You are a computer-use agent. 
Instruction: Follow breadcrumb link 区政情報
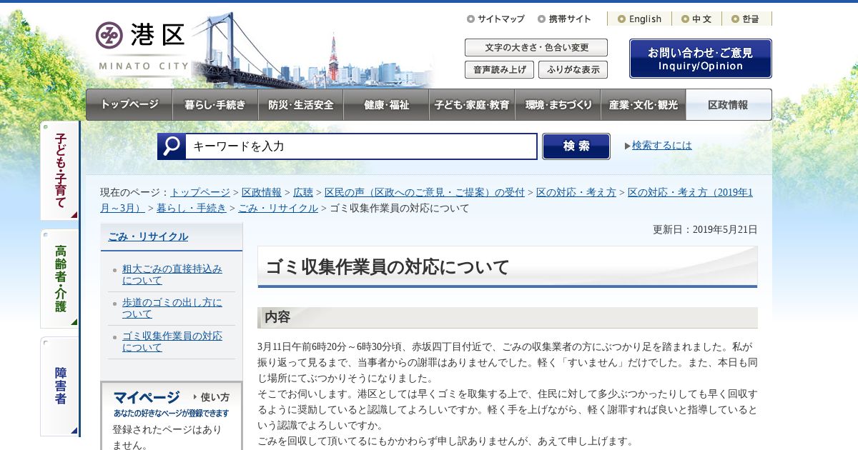[262, 192]
